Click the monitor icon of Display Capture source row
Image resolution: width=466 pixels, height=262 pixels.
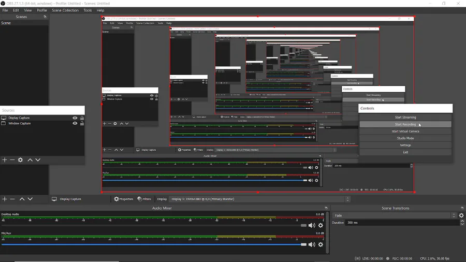tap(4, 118)
